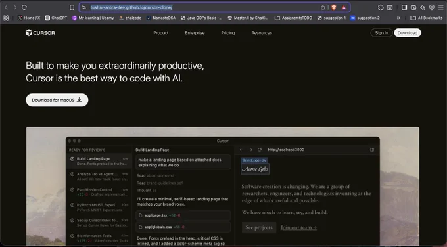Open the Java OOPs Basic bookmark
This screenshot has width=447, height=247.
point(201,18)
